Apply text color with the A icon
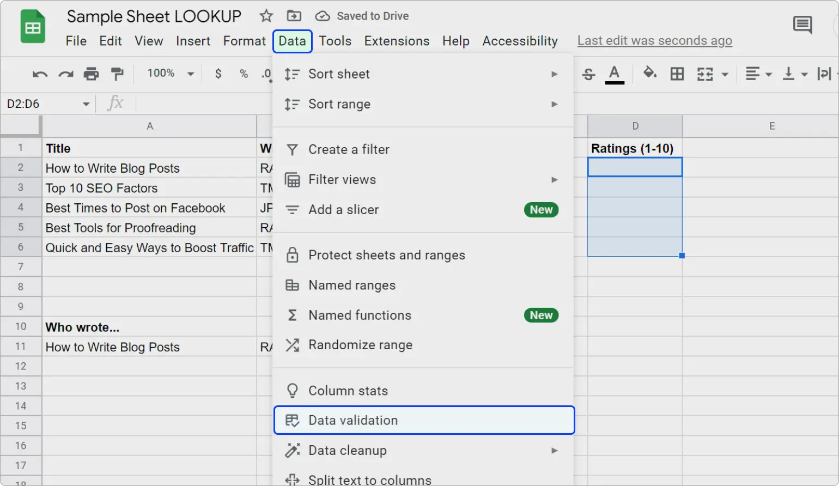Image resolution: width=839 pixels, height=486 pixels. 615,74
